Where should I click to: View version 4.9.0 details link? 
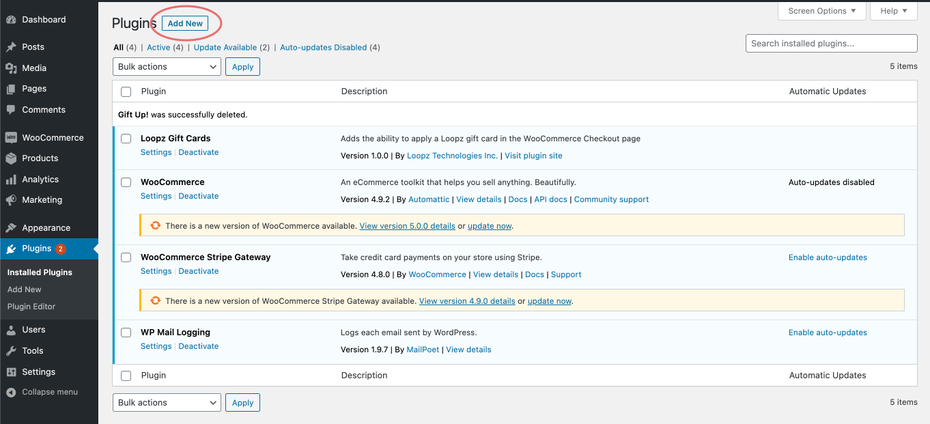[x=467, y=301]
